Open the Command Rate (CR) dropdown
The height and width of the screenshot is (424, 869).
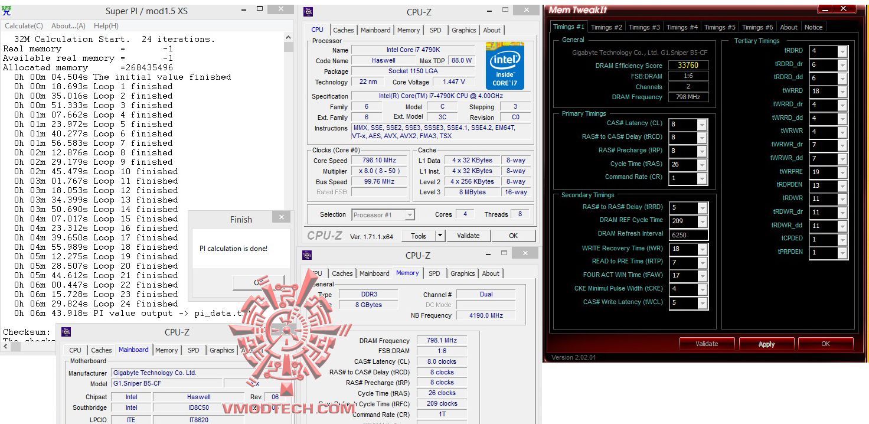coord(702,179)
